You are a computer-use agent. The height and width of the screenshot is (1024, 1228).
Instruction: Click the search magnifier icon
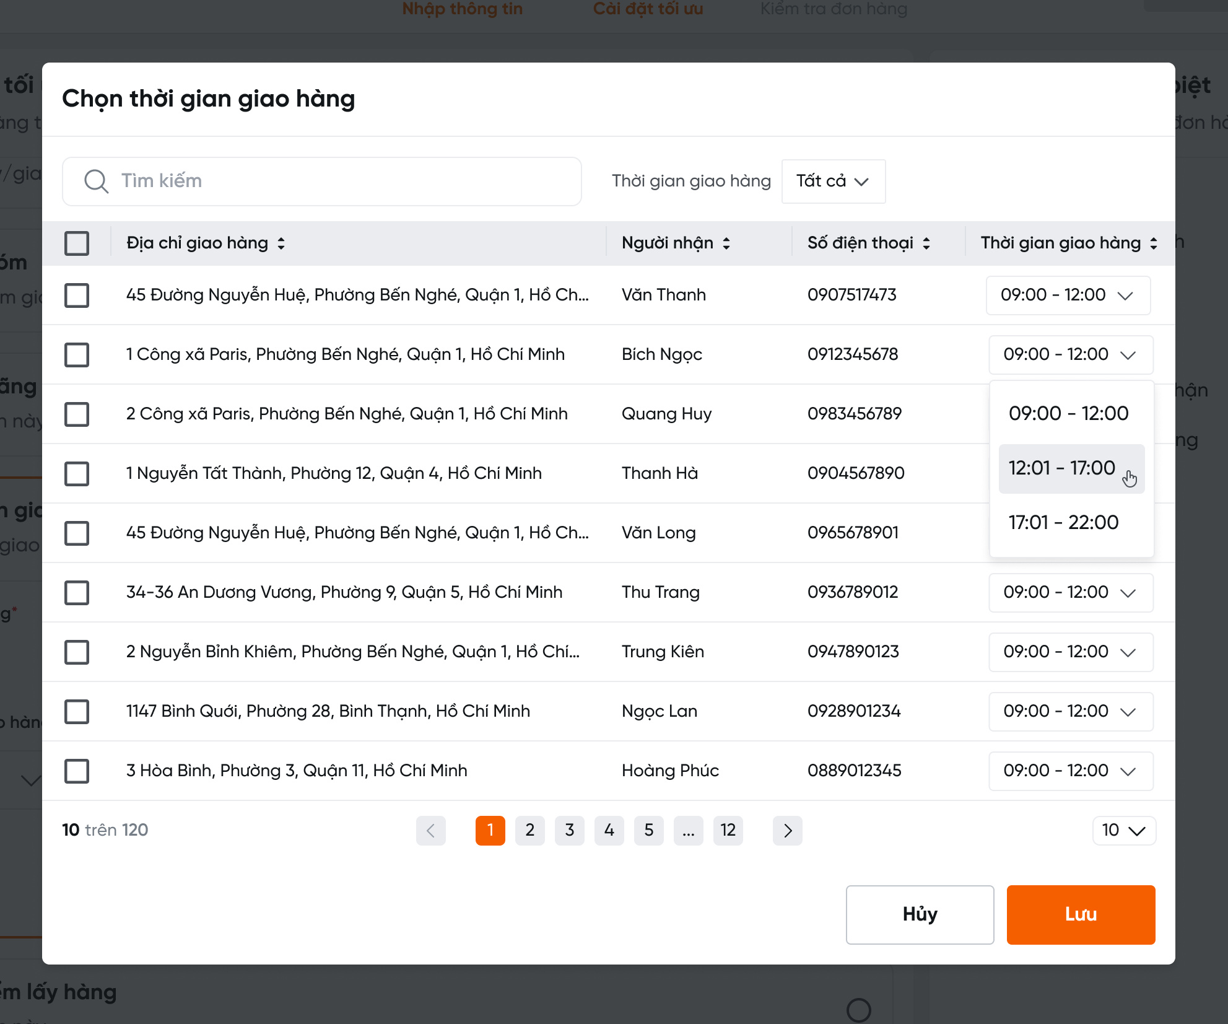tap(96, 181)
